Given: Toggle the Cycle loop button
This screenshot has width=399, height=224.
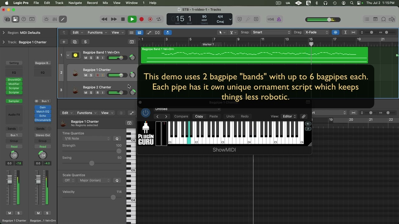Looking at the screenshot, I should pyautogui.click(x=159, y=19).
